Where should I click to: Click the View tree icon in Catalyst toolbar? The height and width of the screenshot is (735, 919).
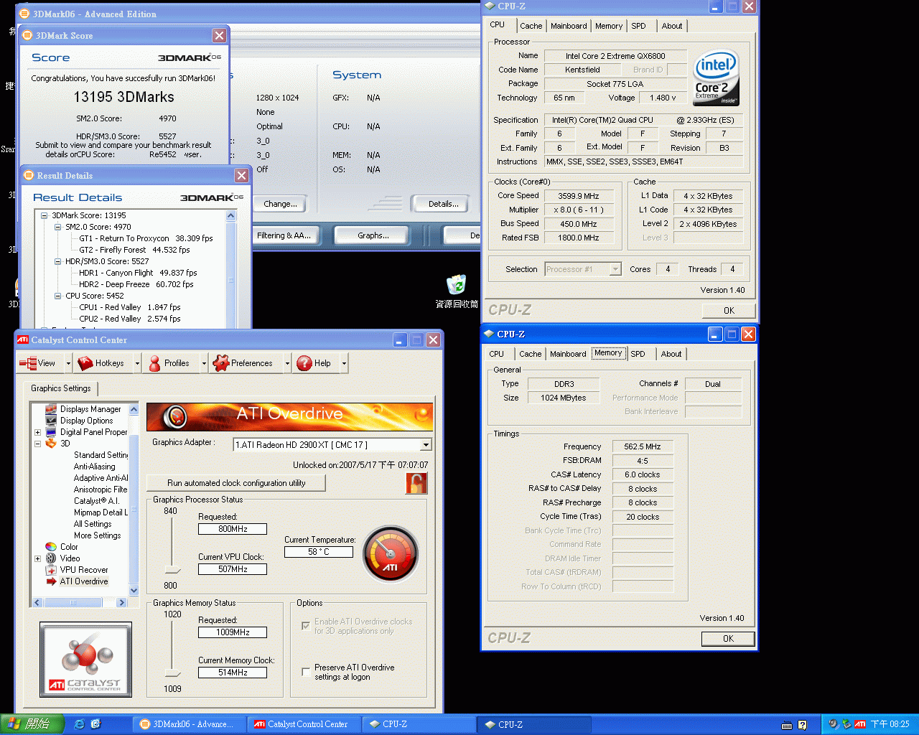point(28,363)
